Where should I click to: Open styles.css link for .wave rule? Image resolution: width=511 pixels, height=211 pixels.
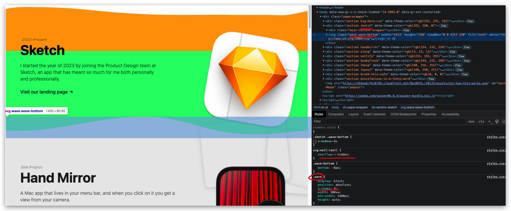[x=496, y=177]
